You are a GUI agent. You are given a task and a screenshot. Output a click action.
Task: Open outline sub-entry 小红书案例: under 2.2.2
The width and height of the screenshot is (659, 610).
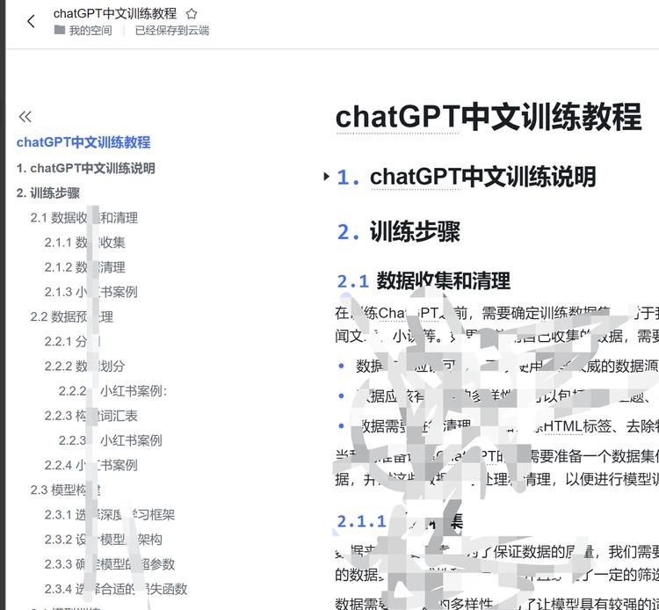(x=113, y=391)
